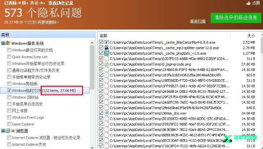Viewport: 263px width, 149px height.
Task: Click the 重新扫描 rescan link
Action: (198, 21)
